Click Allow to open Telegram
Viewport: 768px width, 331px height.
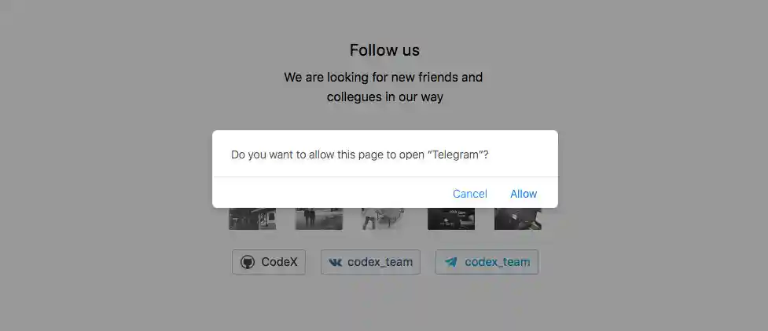point(524,194)
